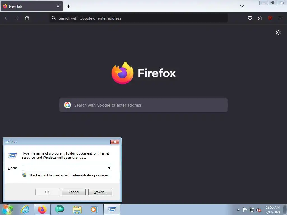Viewport: 287px width, 215px height.
Task: Open the Extensions puzzle icon
Action: coord(260,18)
